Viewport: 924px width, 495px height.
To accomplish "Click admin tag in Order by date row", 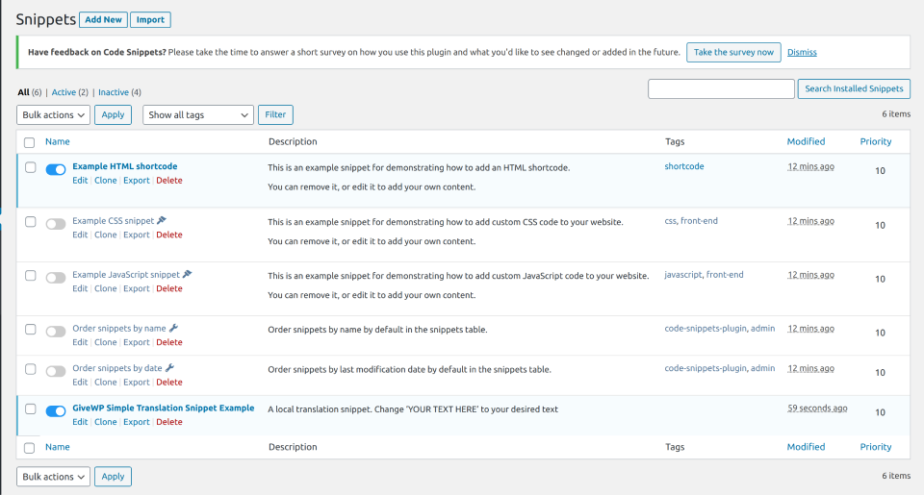I will pos(762,368).
